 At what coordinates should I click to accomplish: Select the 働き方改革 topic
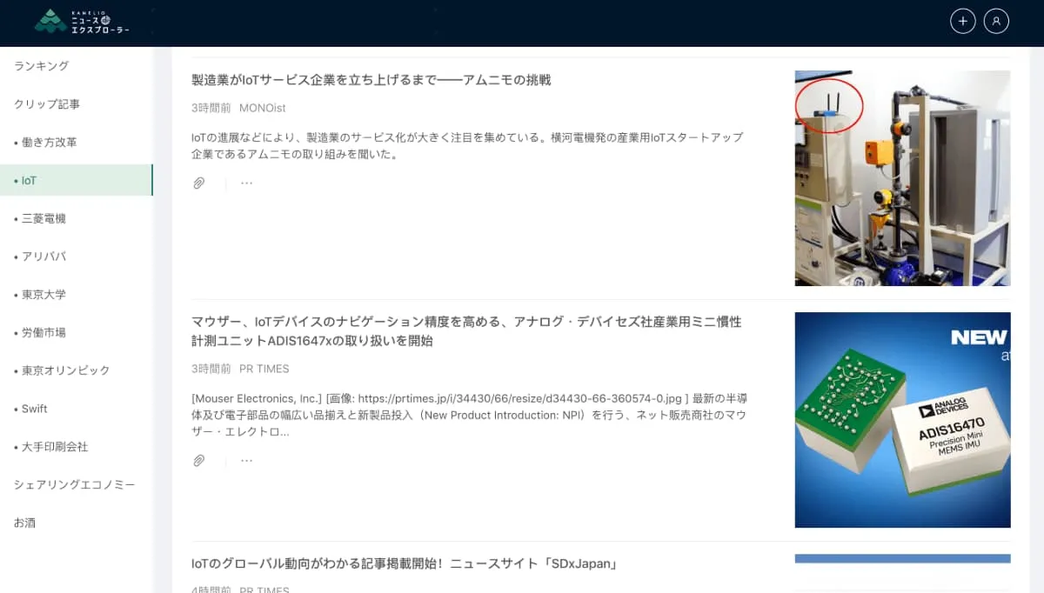tap(77, 143)
